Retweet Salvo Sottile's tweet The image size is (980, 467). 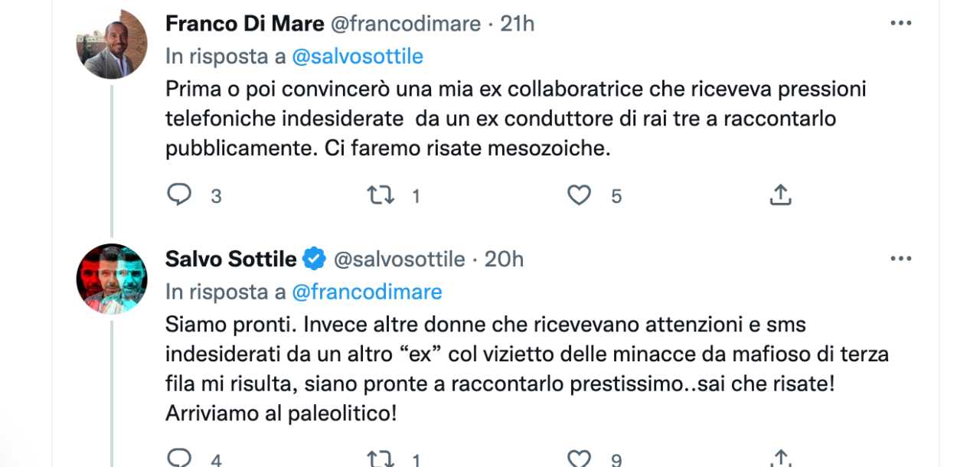[x=381, y=459]
